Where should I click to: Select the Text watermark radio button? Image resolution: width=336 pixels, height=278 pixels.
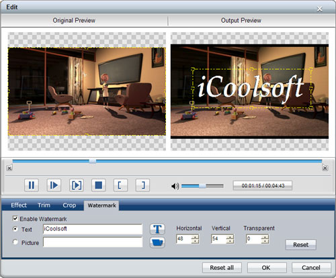15,229
